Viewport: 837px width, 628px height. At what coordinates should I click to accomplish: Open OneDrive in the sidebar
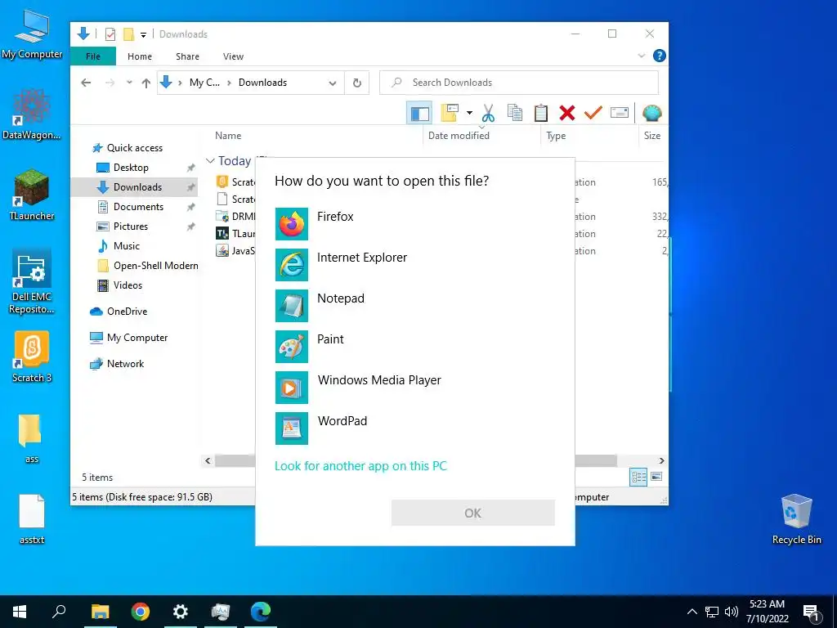[x=127, y=312]
